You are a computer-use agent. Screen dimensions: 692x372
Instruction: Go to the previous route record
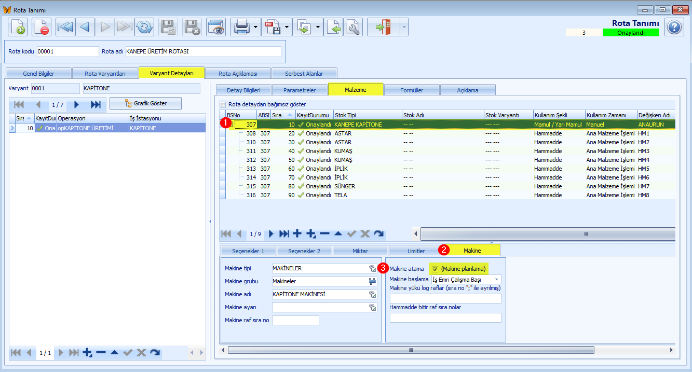(85, 26)
